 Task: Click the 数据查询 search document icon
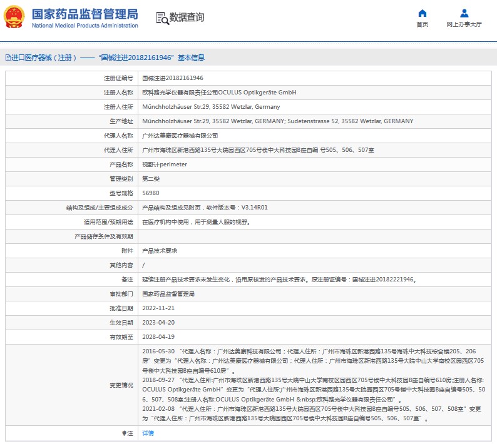(x=163, y=18)
